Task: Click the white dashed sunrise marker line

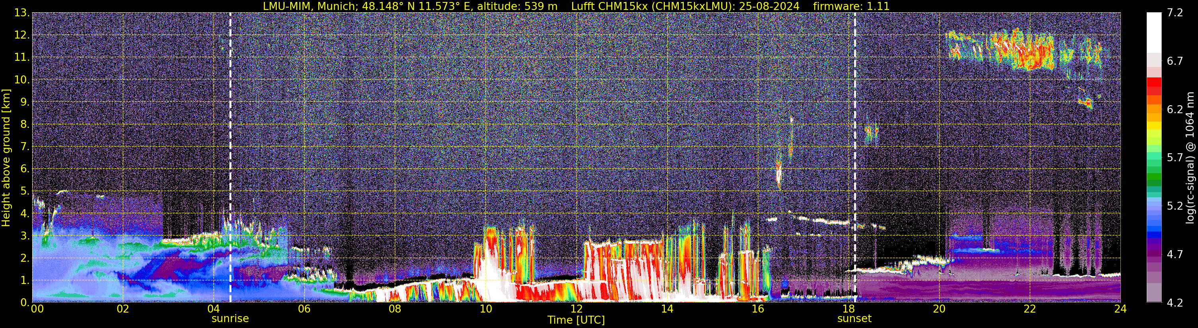Action: click(230, 158)
